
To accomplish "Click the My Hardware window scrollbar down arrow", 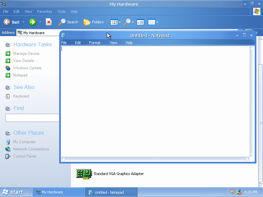I will pos(260,185).
